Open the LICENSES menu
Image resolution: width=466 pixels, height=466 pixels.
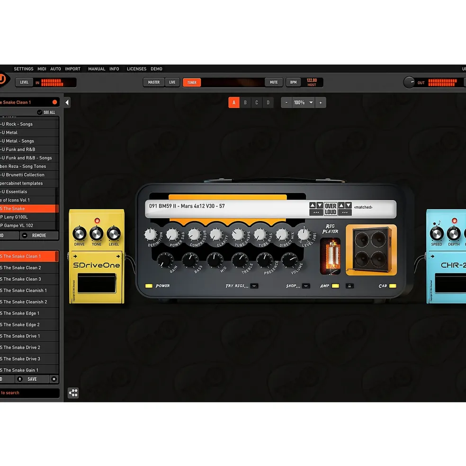136,69
